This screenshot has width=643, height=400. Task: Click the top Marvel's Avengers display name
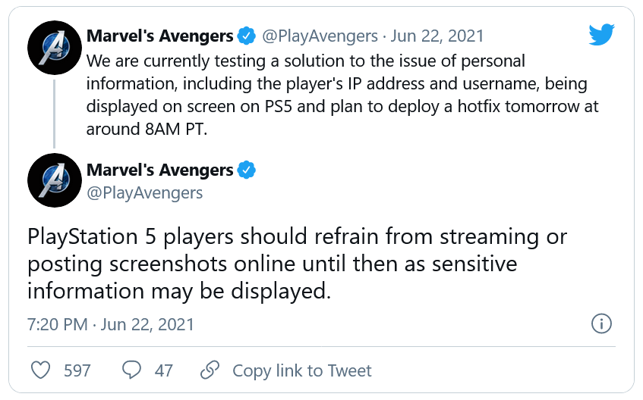click(x=160, y=36)
